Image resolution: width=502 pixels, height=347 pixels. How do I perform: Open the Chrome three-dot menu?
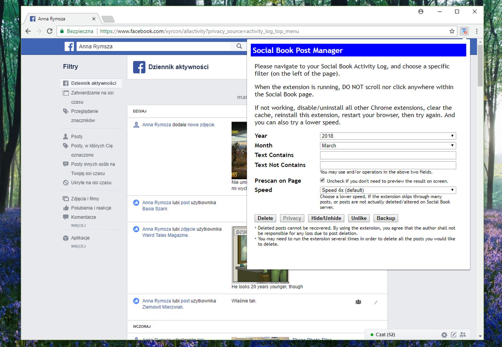click(477, 31)
